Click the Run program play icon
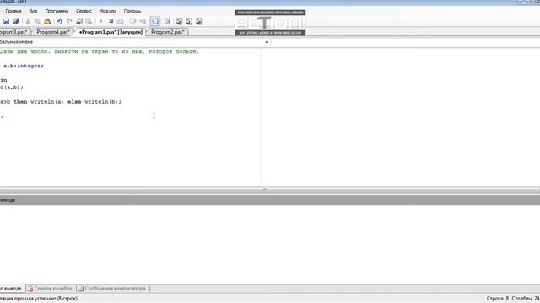This screenshot has width=540, height=303. pos(101,21)
